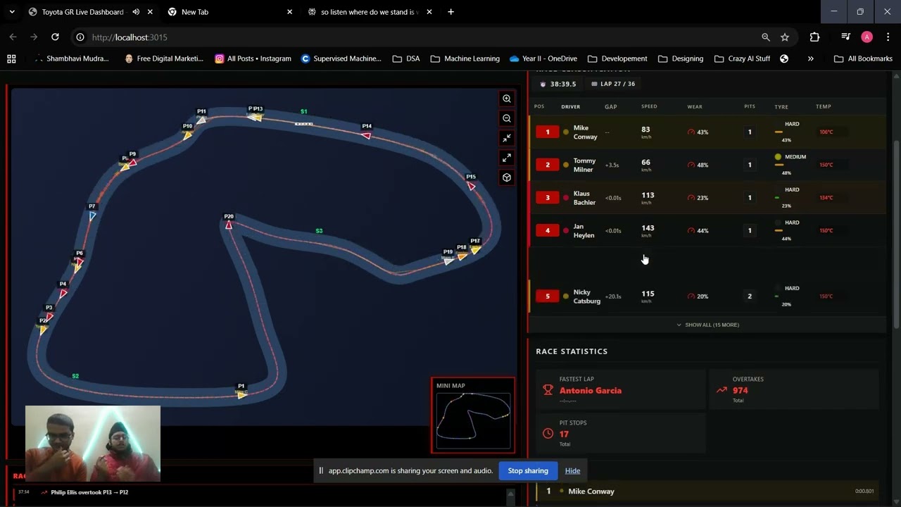Open Supervised Machine bookmark

(x=341, y=58)
